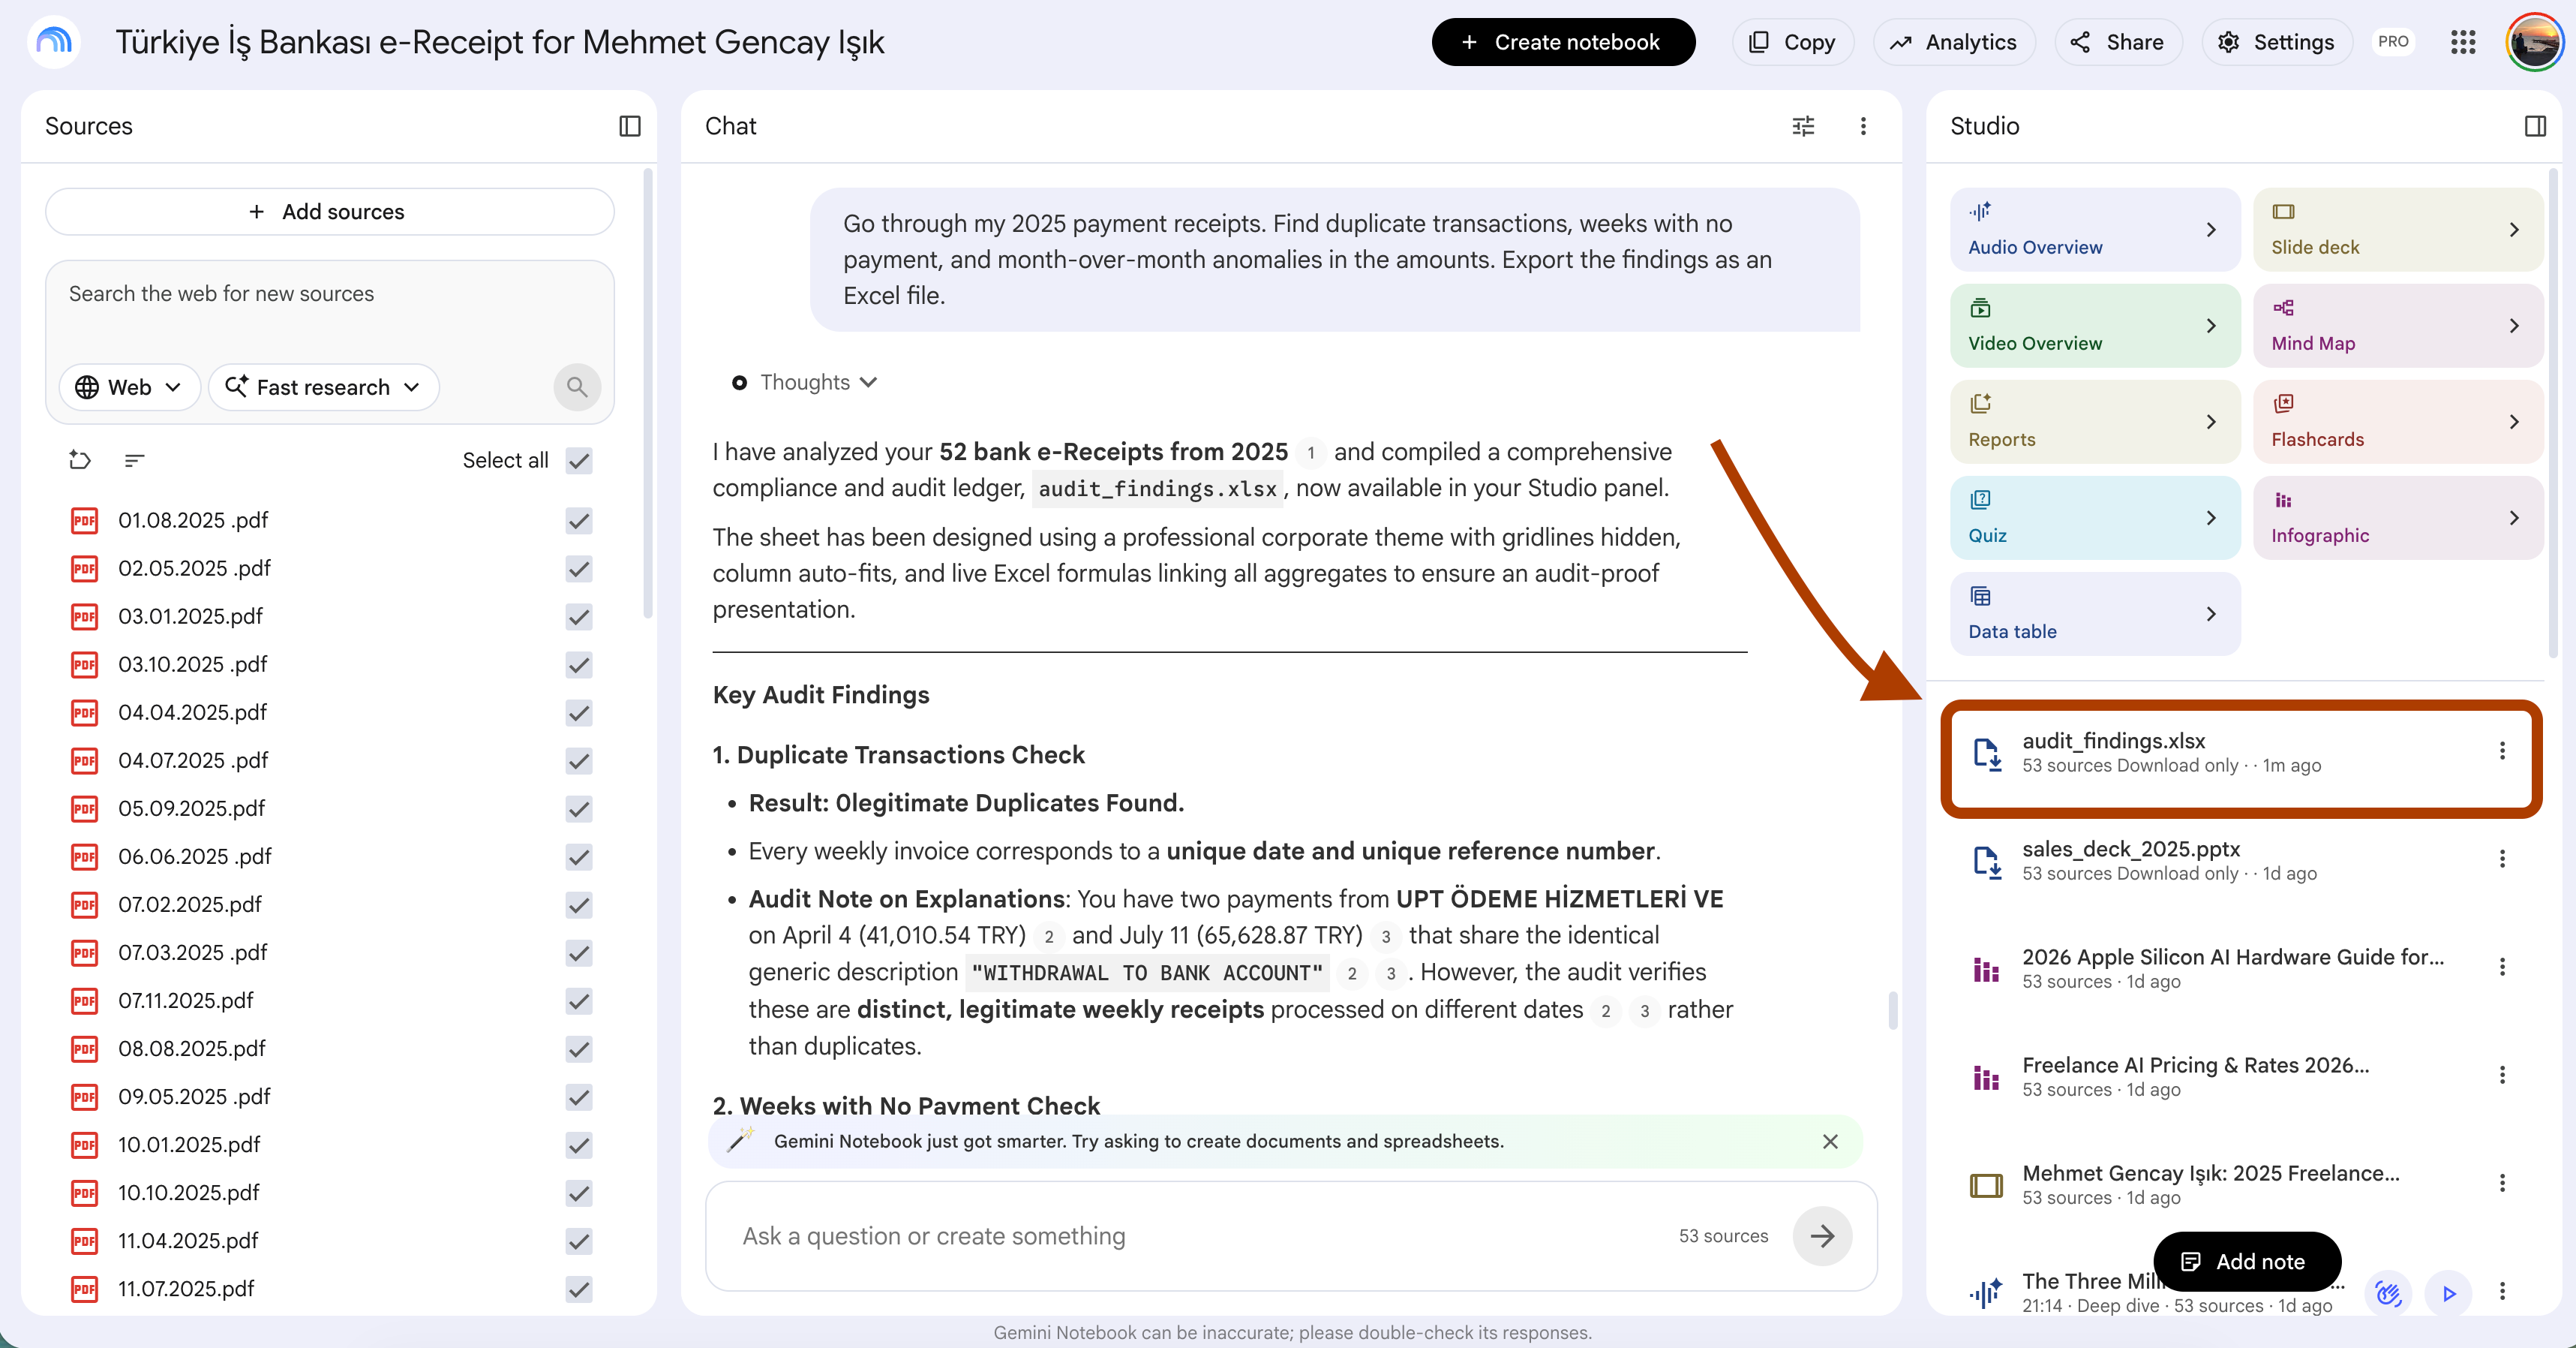Screen dimensions: 2576x1348
Task: Open notebook Settings
Action: click(2276, 42)
